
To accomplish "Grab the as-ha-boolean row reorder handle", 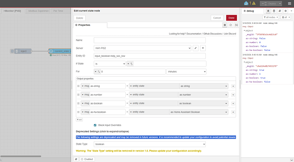I will 78,112.
